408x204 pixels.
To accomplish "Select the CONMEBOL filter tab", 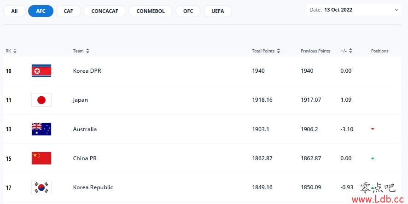I will coord(151,11).
